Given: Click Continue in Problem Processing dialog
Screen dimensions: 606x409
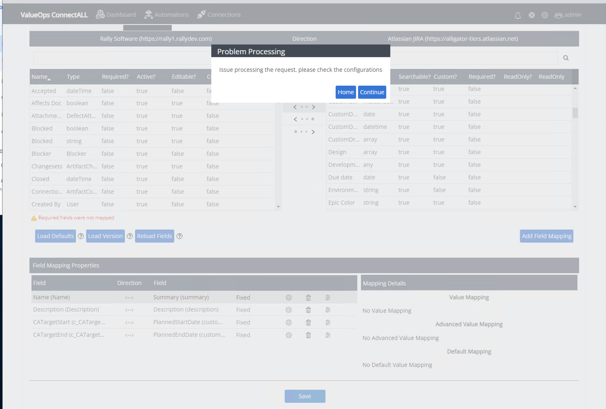Looking at the screenshot, I should pyautogui.click(x=372, y=92).
